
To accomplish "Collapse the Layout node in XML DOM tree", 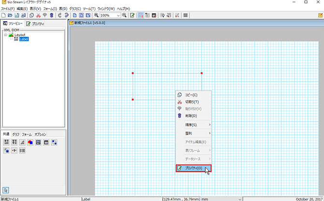I will coord(6,35).
